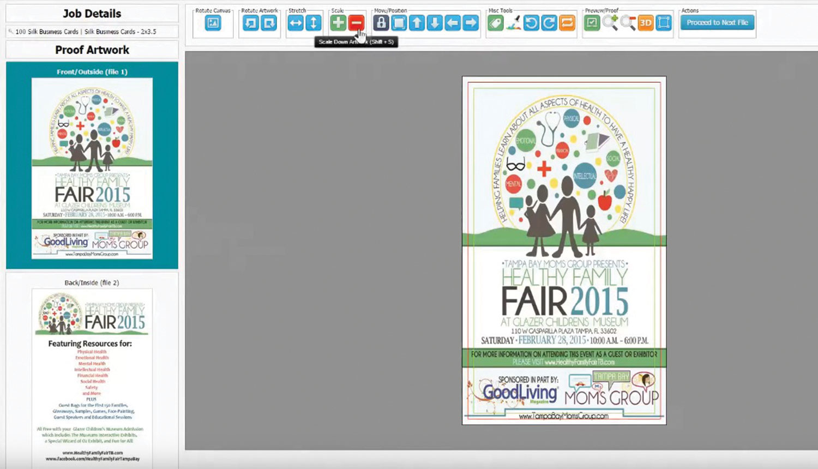Screen dimensions: 818x469
Task: Click the Rotate Canvas icon
Action: point(213,23)
